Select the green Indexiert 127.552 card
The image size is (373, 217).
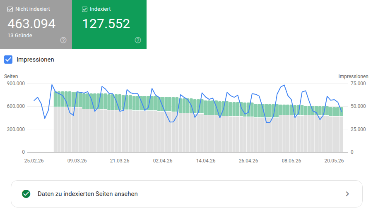pos(109,24)
